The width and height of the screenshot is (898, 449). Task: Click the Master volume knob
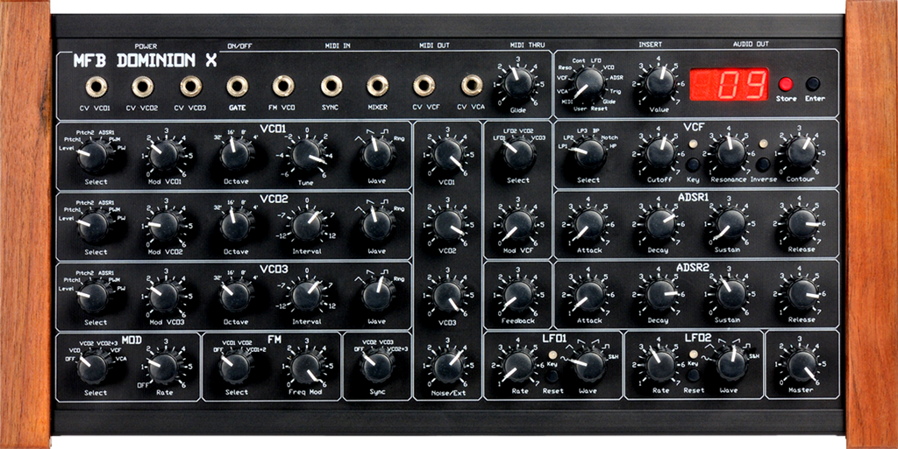point(800,366)
